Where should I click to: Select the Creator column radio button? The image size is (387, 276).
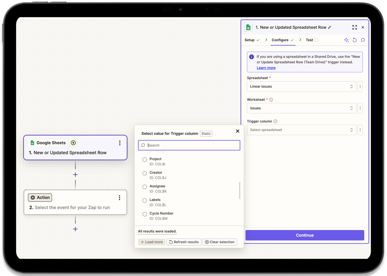click(x=145, y=174)
